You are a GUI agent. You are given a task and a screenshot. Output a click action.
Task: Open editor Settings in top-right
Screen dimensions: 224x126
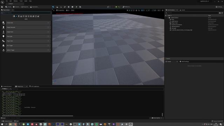[x=219, y=7]
